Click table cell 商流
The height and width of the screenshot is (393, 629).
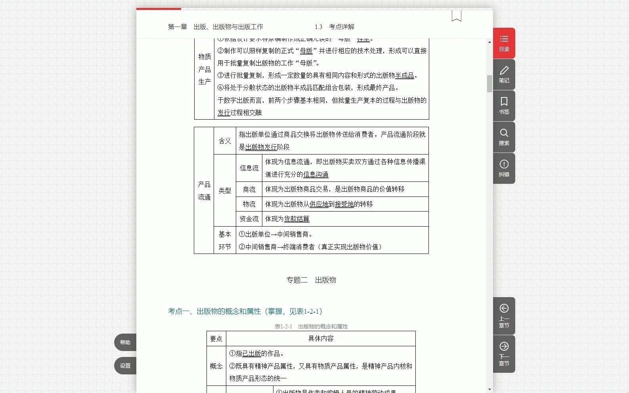pyautogui.click(x=249, y=189)
